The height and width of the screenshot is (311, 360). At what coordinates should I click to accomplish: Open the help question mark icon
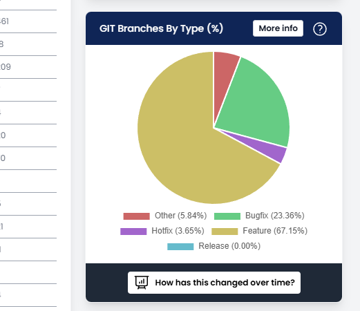320,29
